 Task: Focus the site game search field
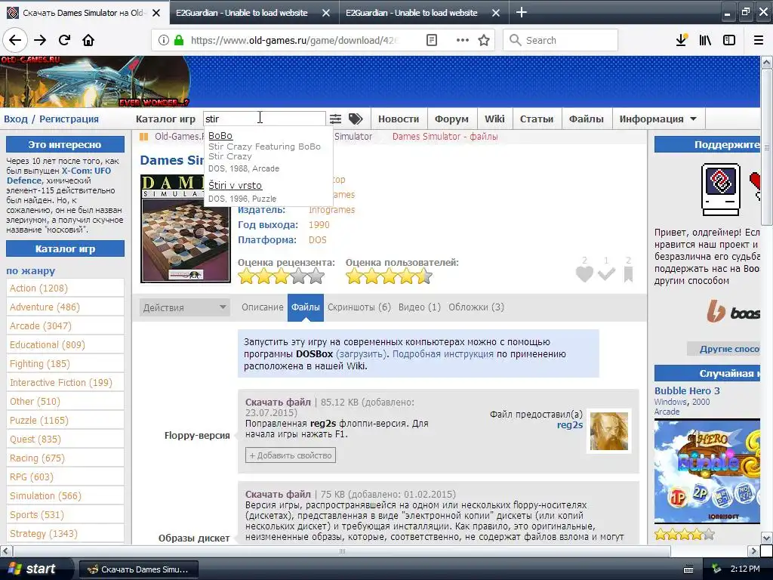pos(264,119)
